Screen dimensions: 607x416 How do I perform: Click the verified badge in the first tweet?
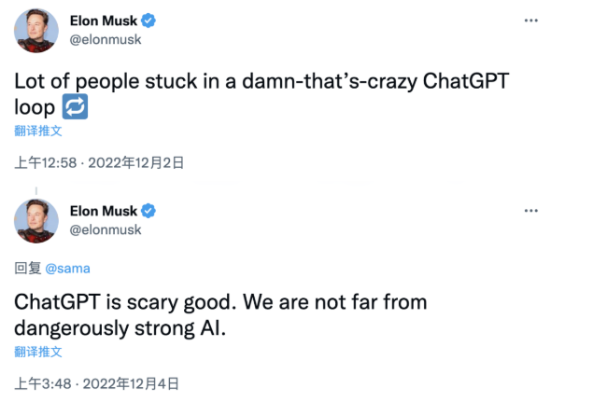pyautogui.click(x=148, y=21)
